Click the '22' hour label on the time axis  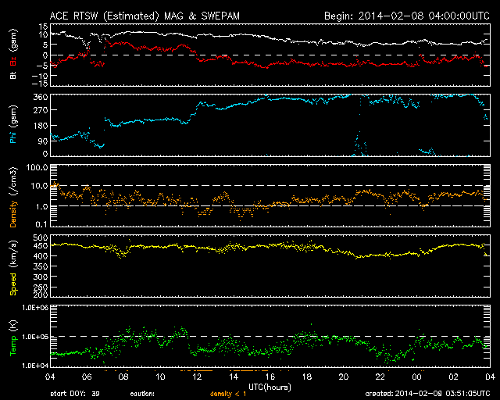click(380, 377)
